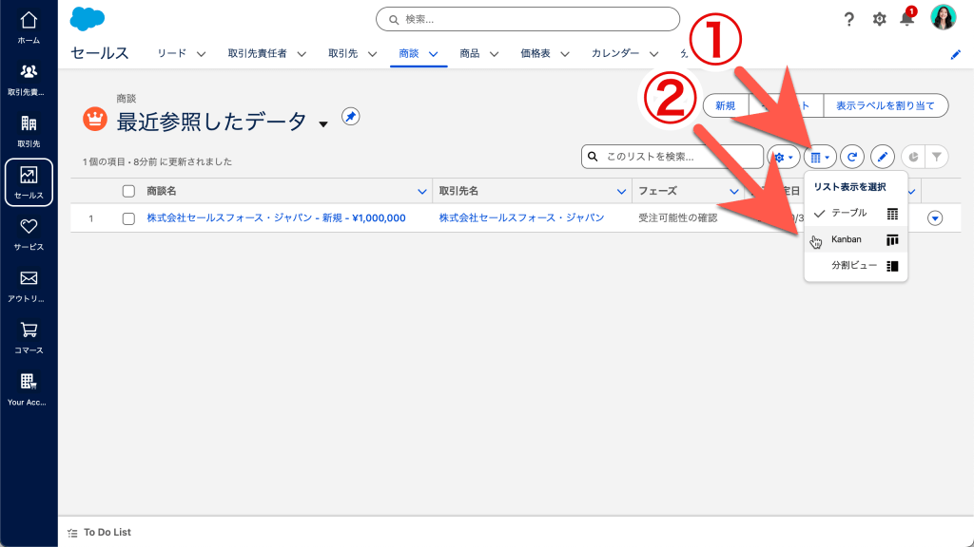Go to the 商品 tab
The width and height of the screenshot is (974, 547).
[470, 53]
